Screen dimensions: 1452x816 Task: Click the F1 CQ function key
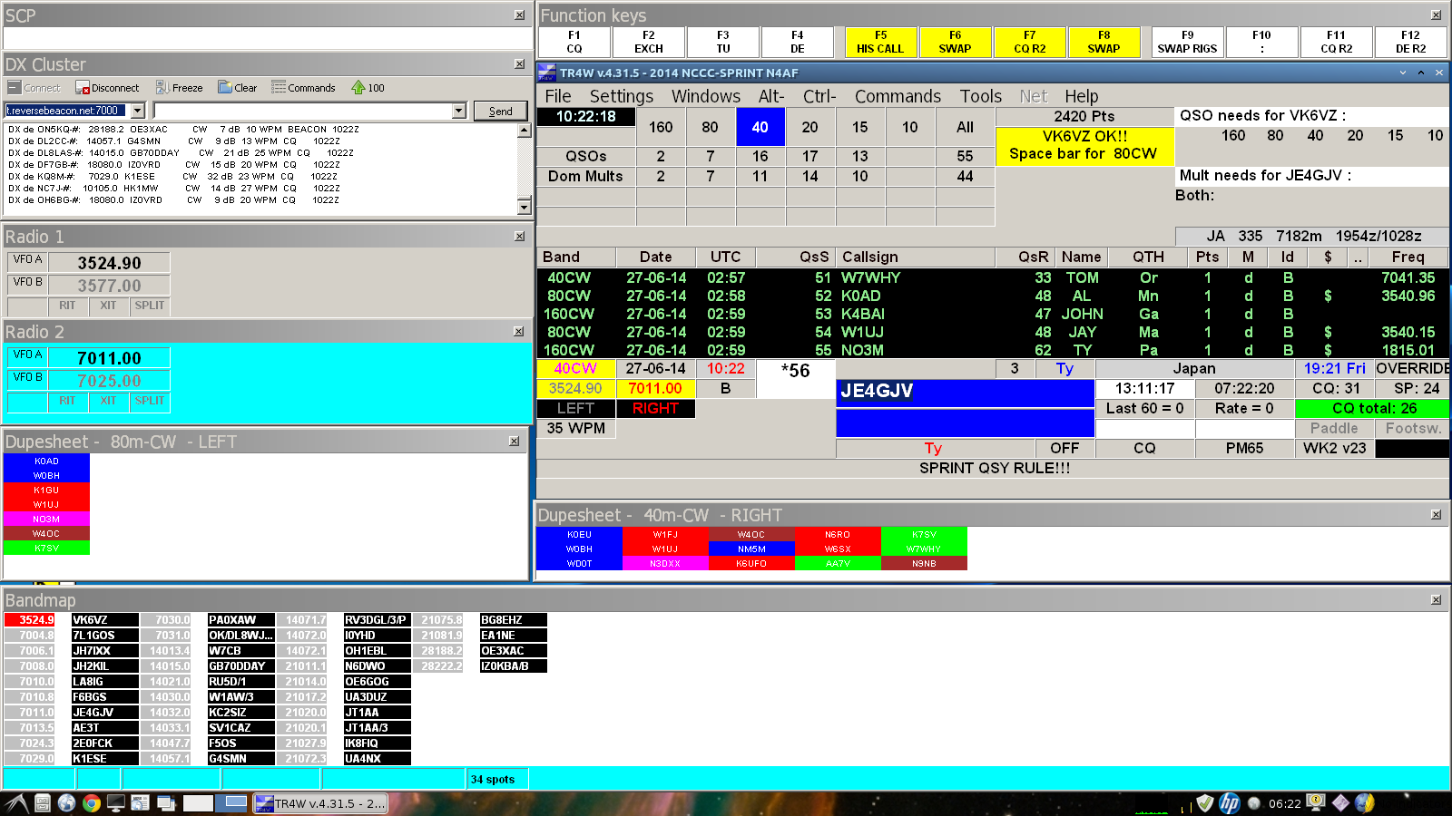pos(574,42)
